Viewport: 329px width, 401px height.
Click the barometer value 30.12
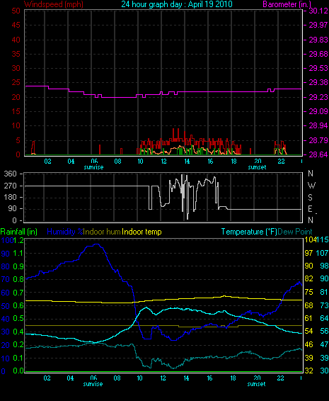318,11
